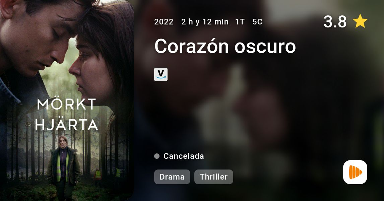Click the 5C episodes indicator
Viewport: 384px width, 201px height.
pyautogui.click(x=257, y=22)
